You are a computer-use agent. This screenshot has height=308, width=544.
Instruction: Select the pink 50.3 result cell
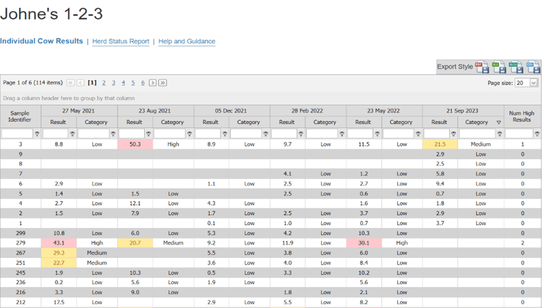(x=135, y=144)
